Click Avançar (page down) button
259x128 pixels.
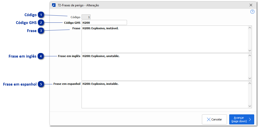pyautogui.click(x=241, y=119)
